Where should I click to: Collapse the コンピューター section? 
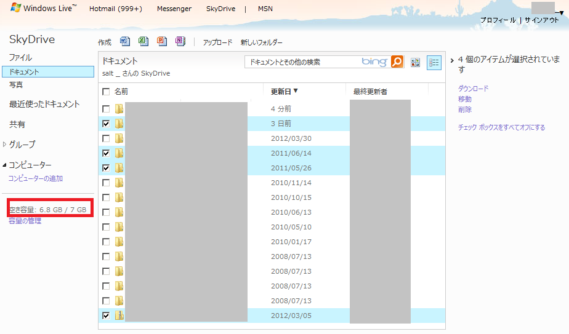[6, 165]
